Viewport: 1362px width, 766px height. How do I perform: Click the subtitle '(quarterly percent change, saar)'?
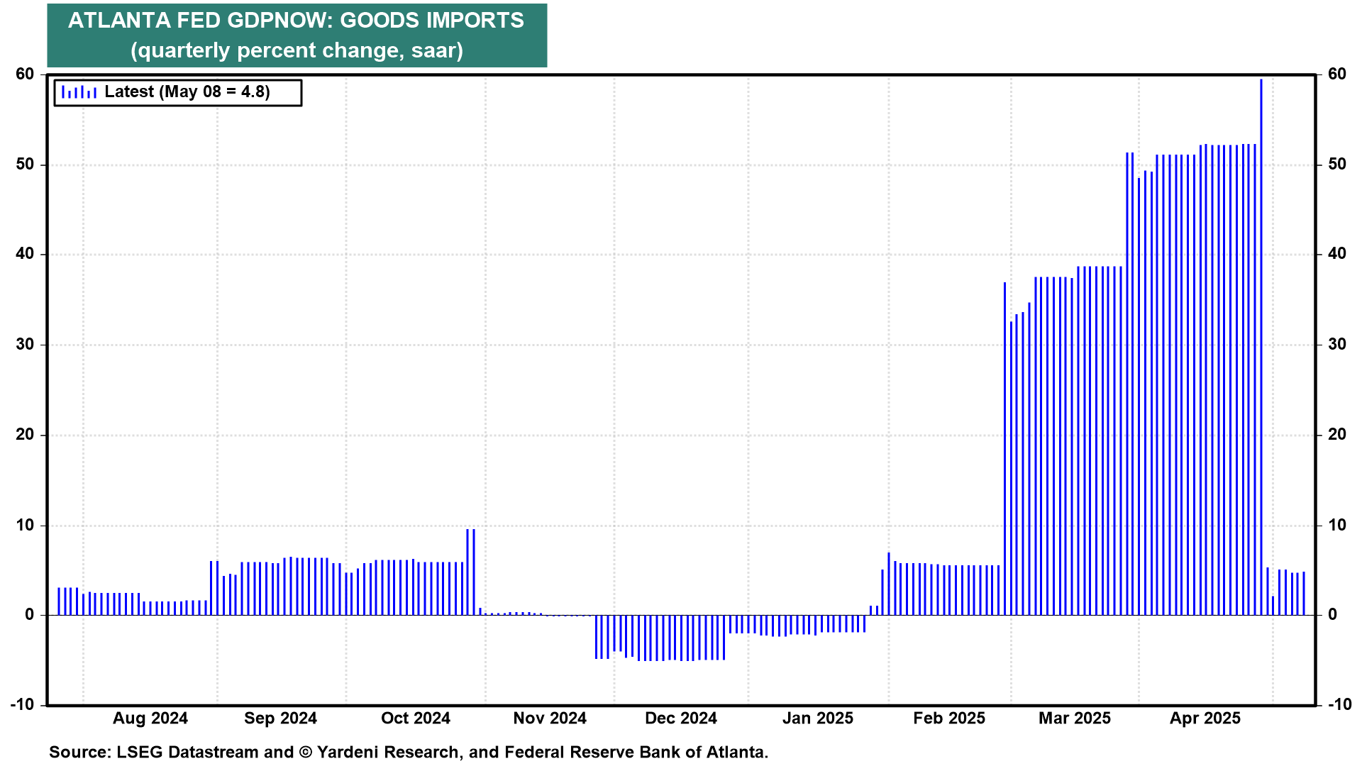click(297, 50)
